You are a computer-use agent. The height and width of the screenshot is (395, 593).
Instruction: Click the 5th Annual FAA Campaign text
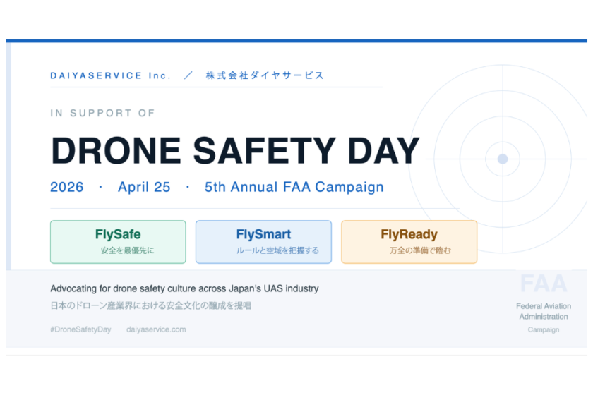point(294,188)
